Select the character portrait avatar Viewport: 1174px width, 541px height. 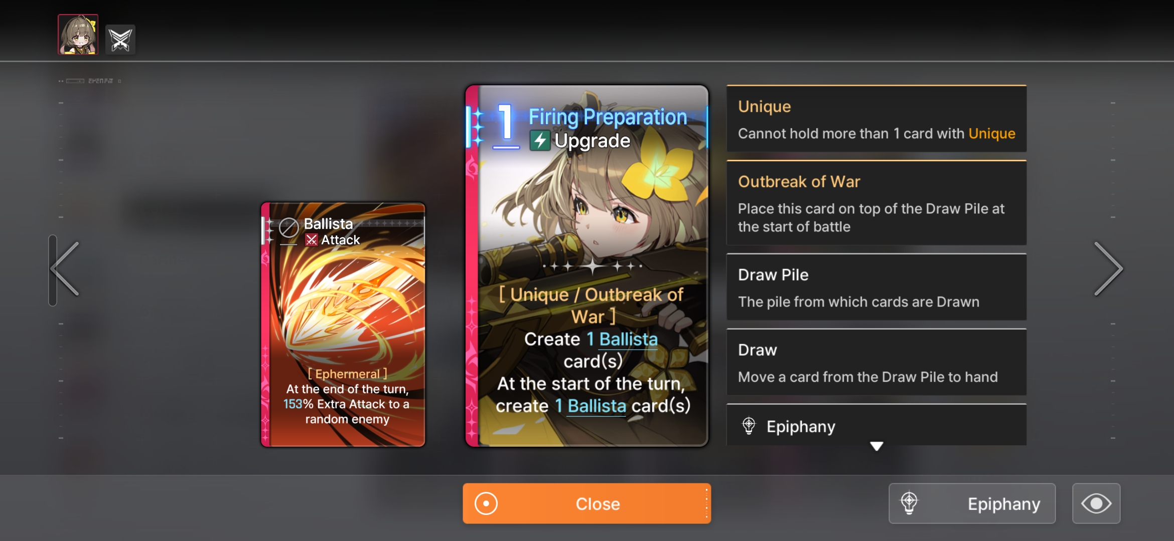coord(78,34)
